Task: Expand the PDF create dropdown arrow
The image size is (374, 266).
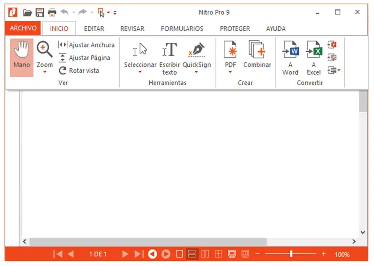Action: pyautogui.click(x=230, y=72)
